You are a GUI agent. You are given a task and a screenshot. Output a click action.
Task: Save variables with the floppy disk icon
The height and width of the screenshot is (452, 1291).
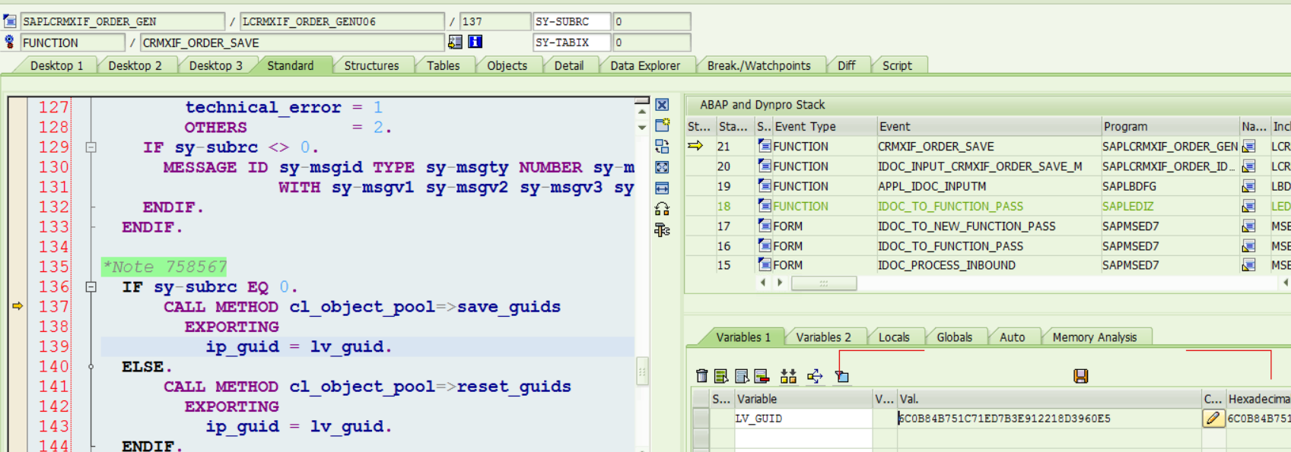(1080, 376)
